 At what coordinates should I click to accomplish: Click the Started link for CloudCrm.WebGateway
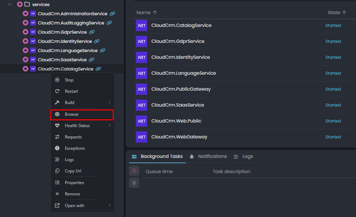(x=333, y=137)
